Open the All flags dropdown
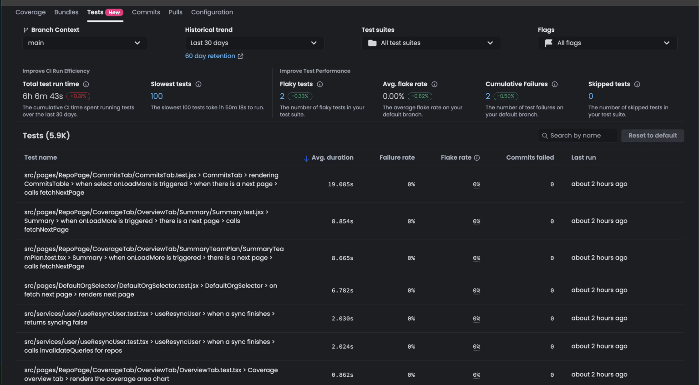The width and height of the screenshot is (699, 385). (x=607, y=43)
